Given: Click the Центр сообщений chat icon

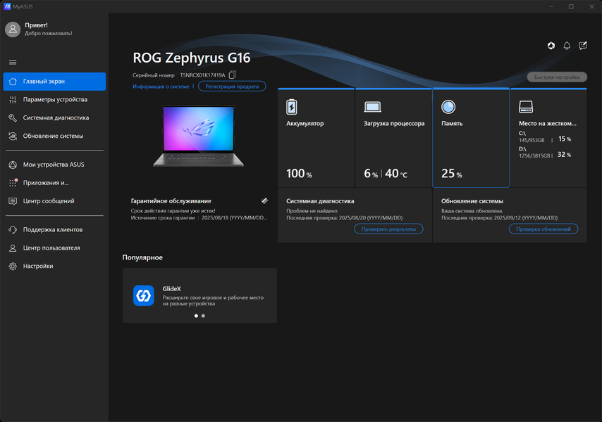Looking at the screenshot, I should (x=13, y=201).
